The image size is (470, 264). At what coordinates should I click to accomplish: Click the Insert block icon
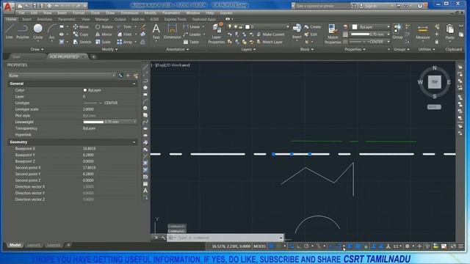pos(297,31)
